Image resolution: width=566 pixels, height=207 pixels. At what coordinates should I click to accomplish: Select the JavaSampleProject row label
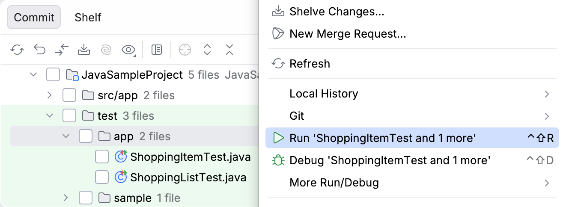(132, 75)
